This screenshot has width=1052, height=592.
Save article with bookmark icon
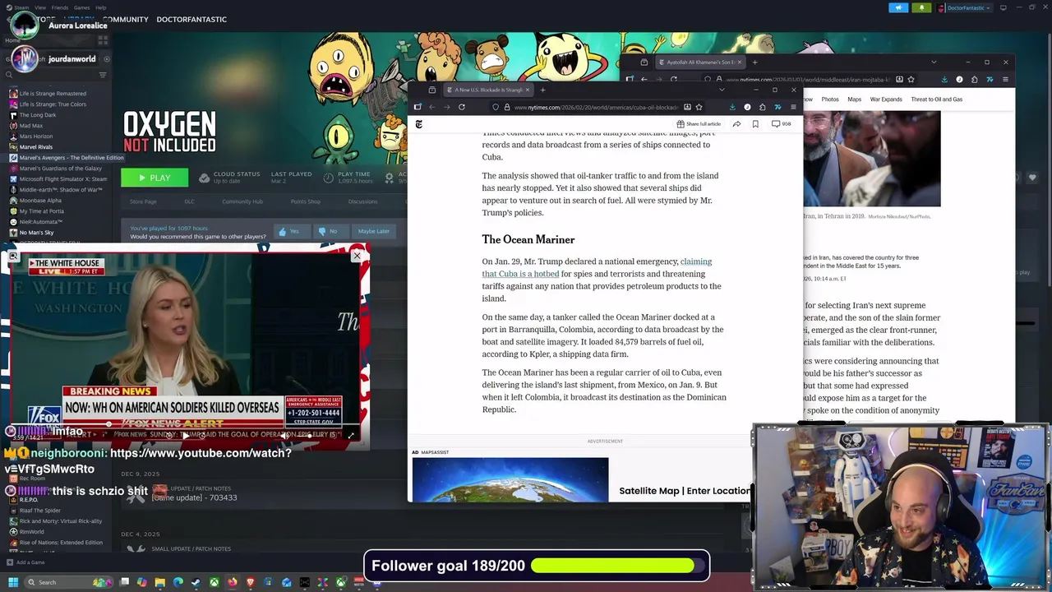(x=755, y=124)
